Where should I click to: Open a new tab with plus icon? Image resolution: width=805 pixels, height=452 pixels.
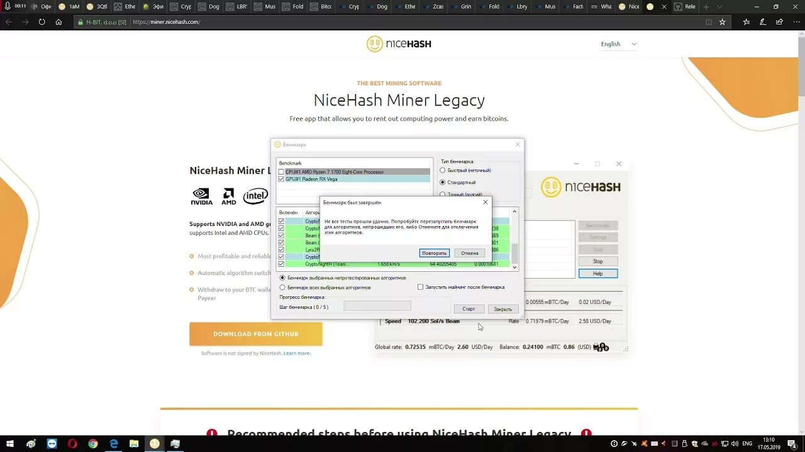click(706, 6)
